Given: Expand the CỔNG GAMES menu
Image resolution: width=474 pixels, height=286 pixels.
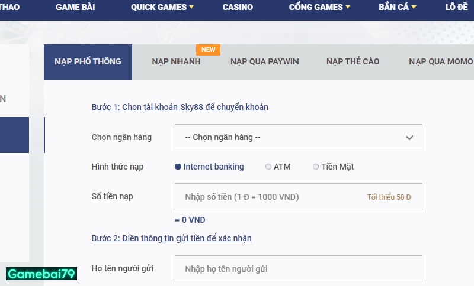Looking at the screenshot, I should (319, 7).
